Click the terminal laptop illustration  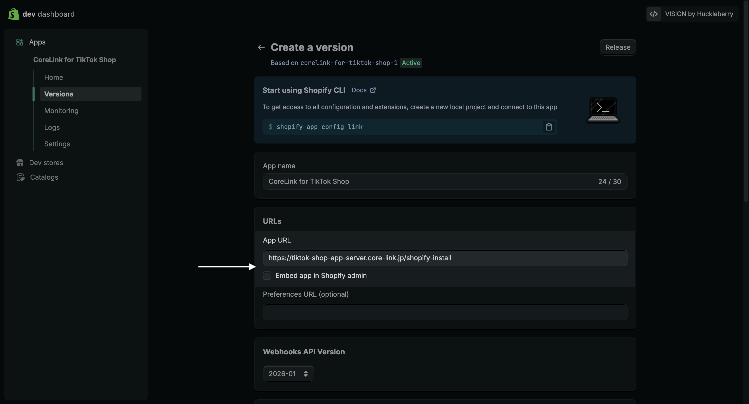[603, 110]
